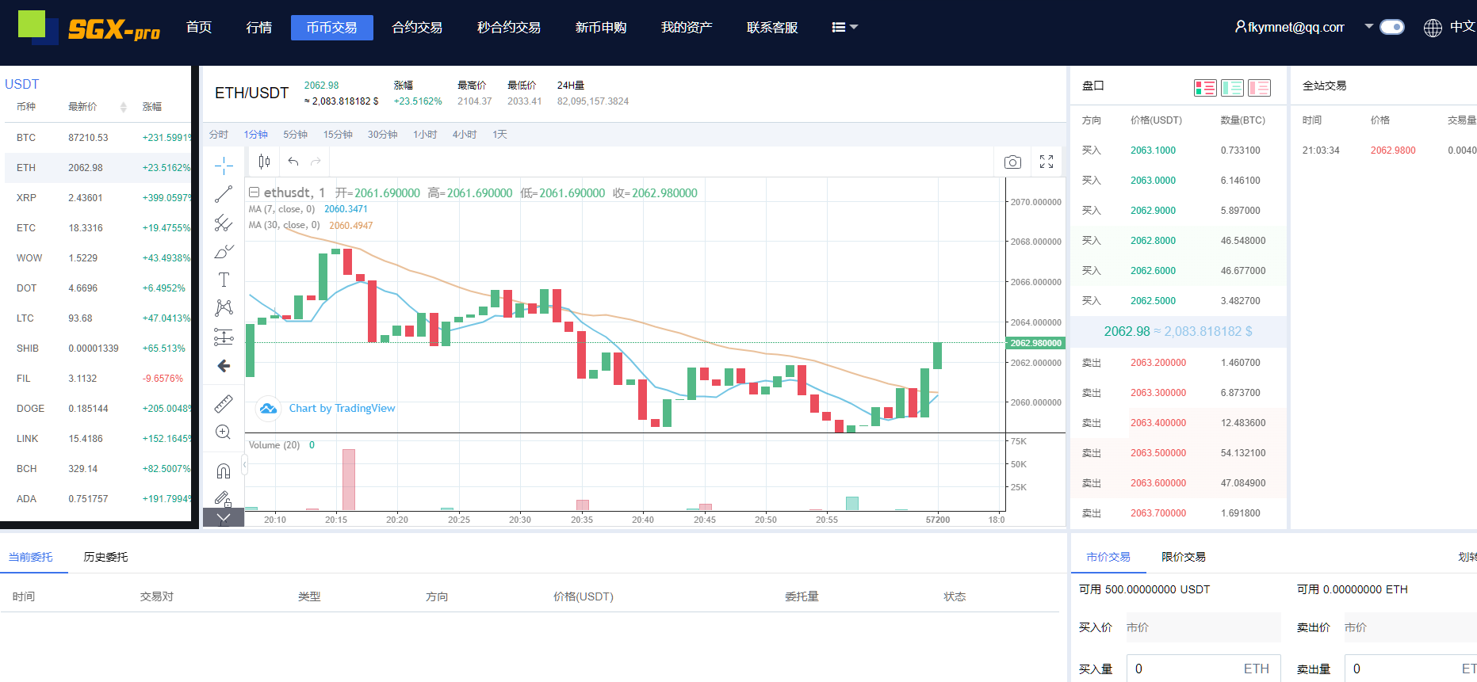Viewport: 1477px width, 682px height.
Task: Select the 15分钟 chart interval
Action: click(x=338, y=135)
